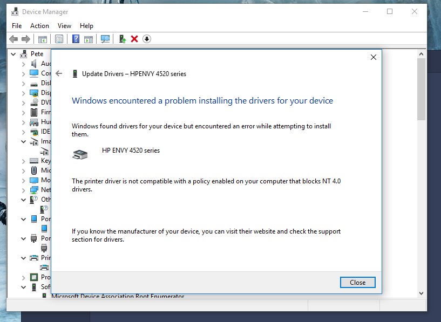Expand the IDE controllers tree category
Image resolution: width=441 pixels, height=322 pixels.
tap(24, 132)
